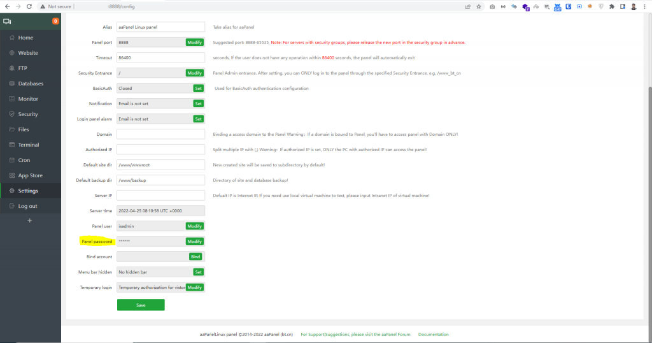Click the plus icon below Log out
The width and height of the screenshot is (652, 343).
[x=29, y=221]
